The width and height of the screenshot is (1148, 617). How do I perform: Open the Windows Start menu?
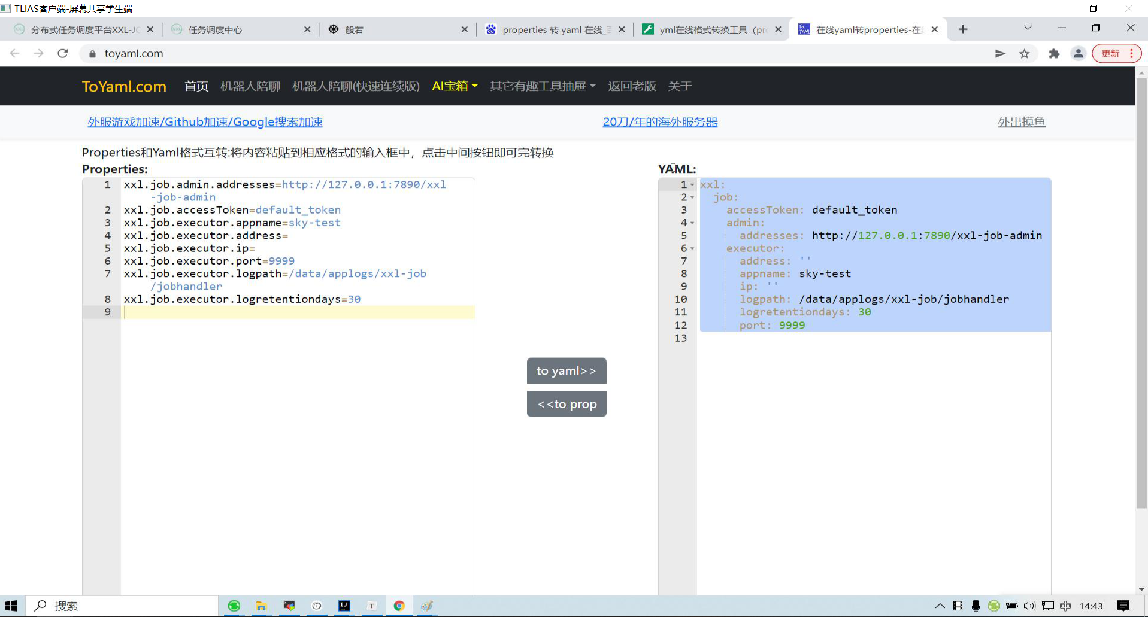pos(11,606)
